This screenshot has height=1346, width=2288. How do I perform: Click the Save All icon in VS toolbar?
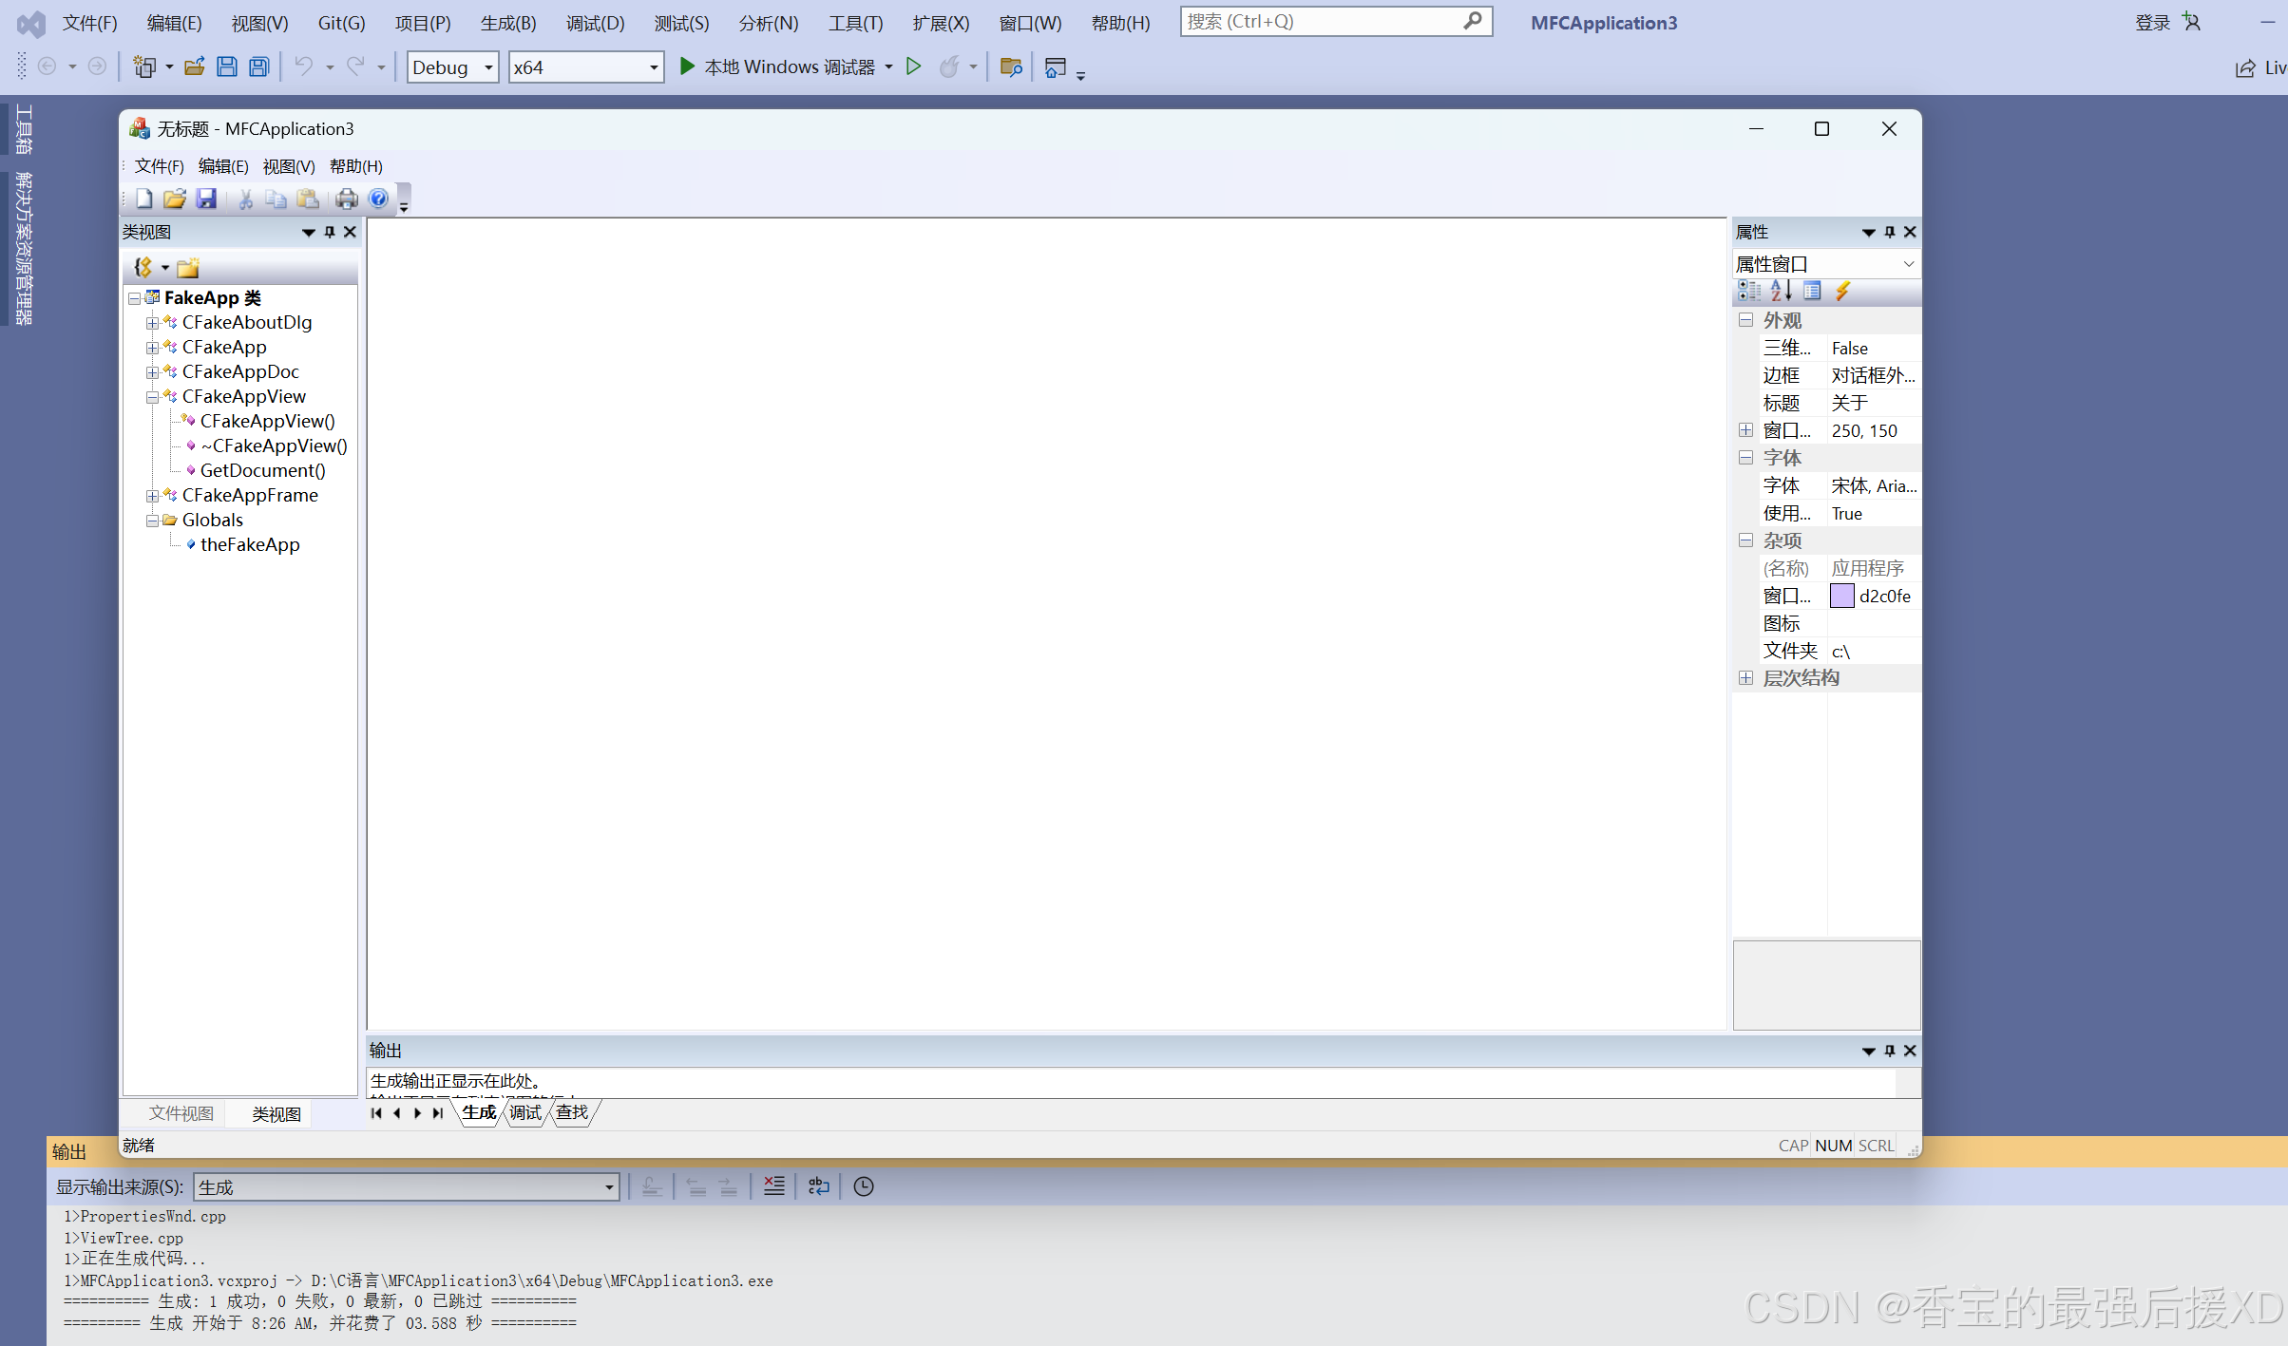tap(258, 66)
